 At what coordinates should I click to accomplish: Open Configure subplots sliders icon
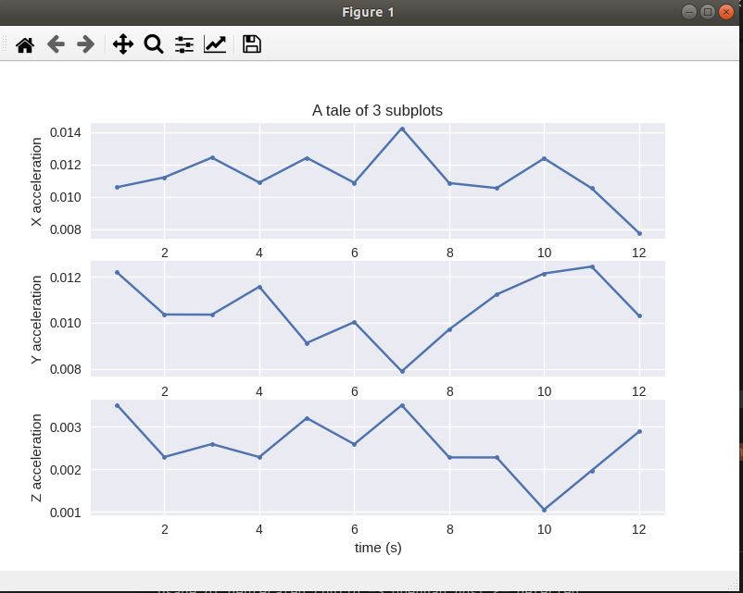(184, 44)
